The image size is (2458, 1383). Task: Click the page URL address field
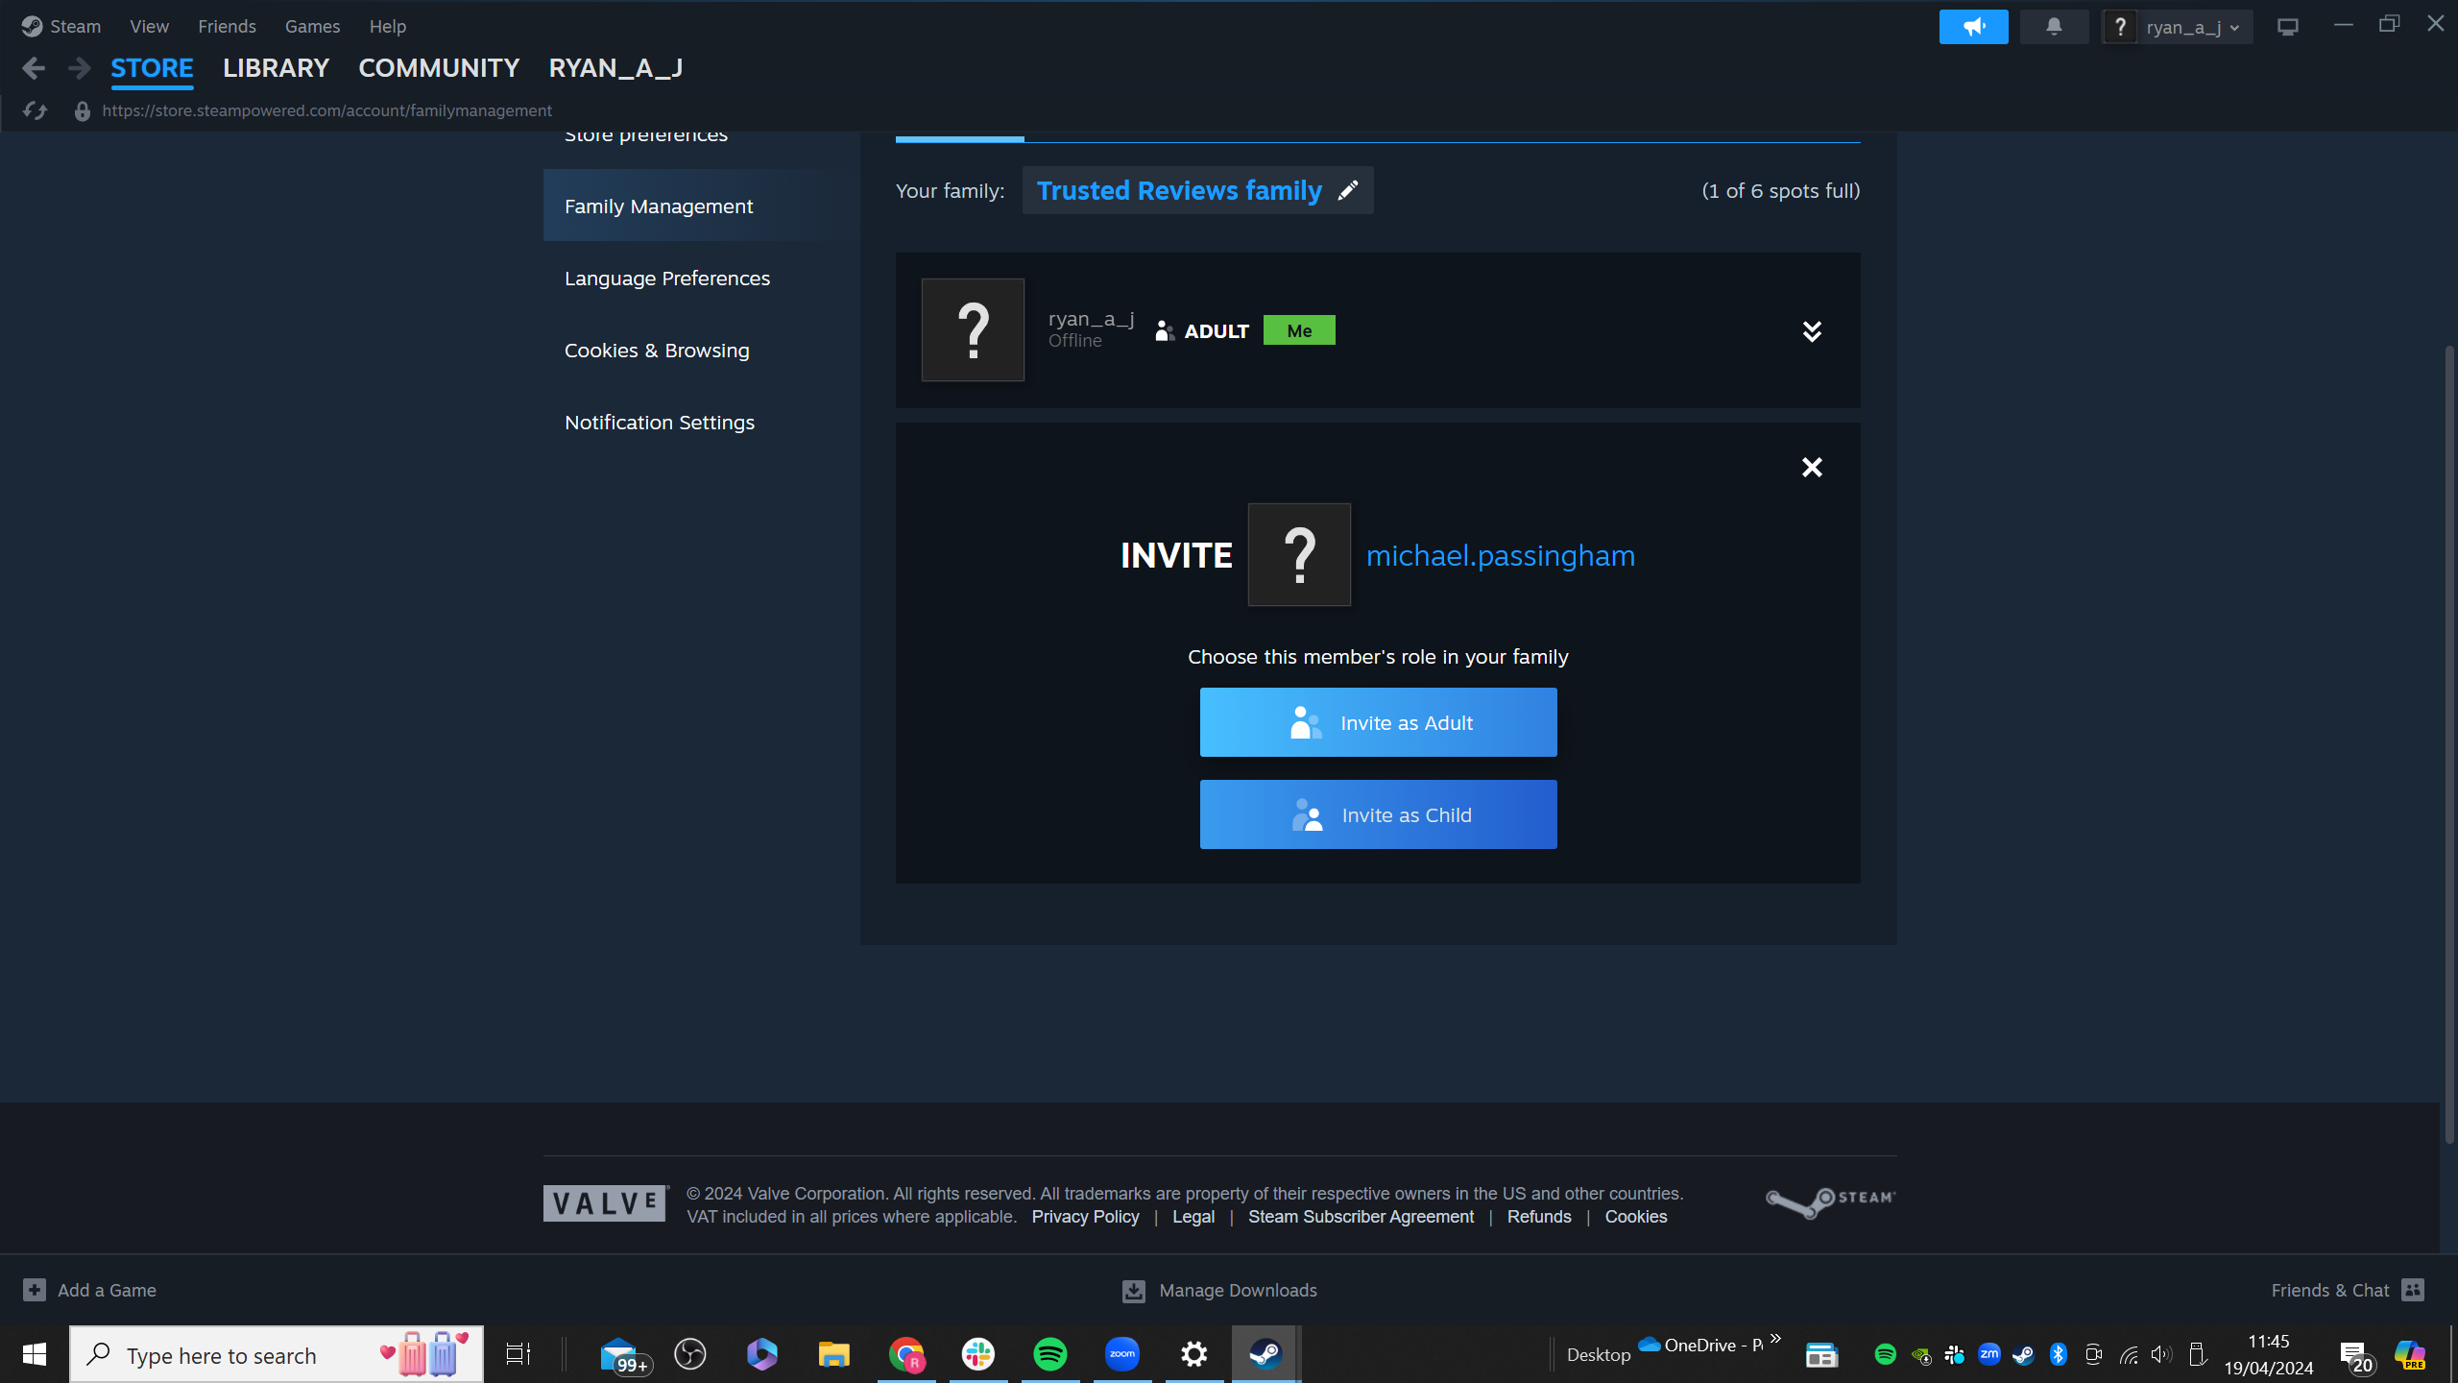click(x=326, y=110)
